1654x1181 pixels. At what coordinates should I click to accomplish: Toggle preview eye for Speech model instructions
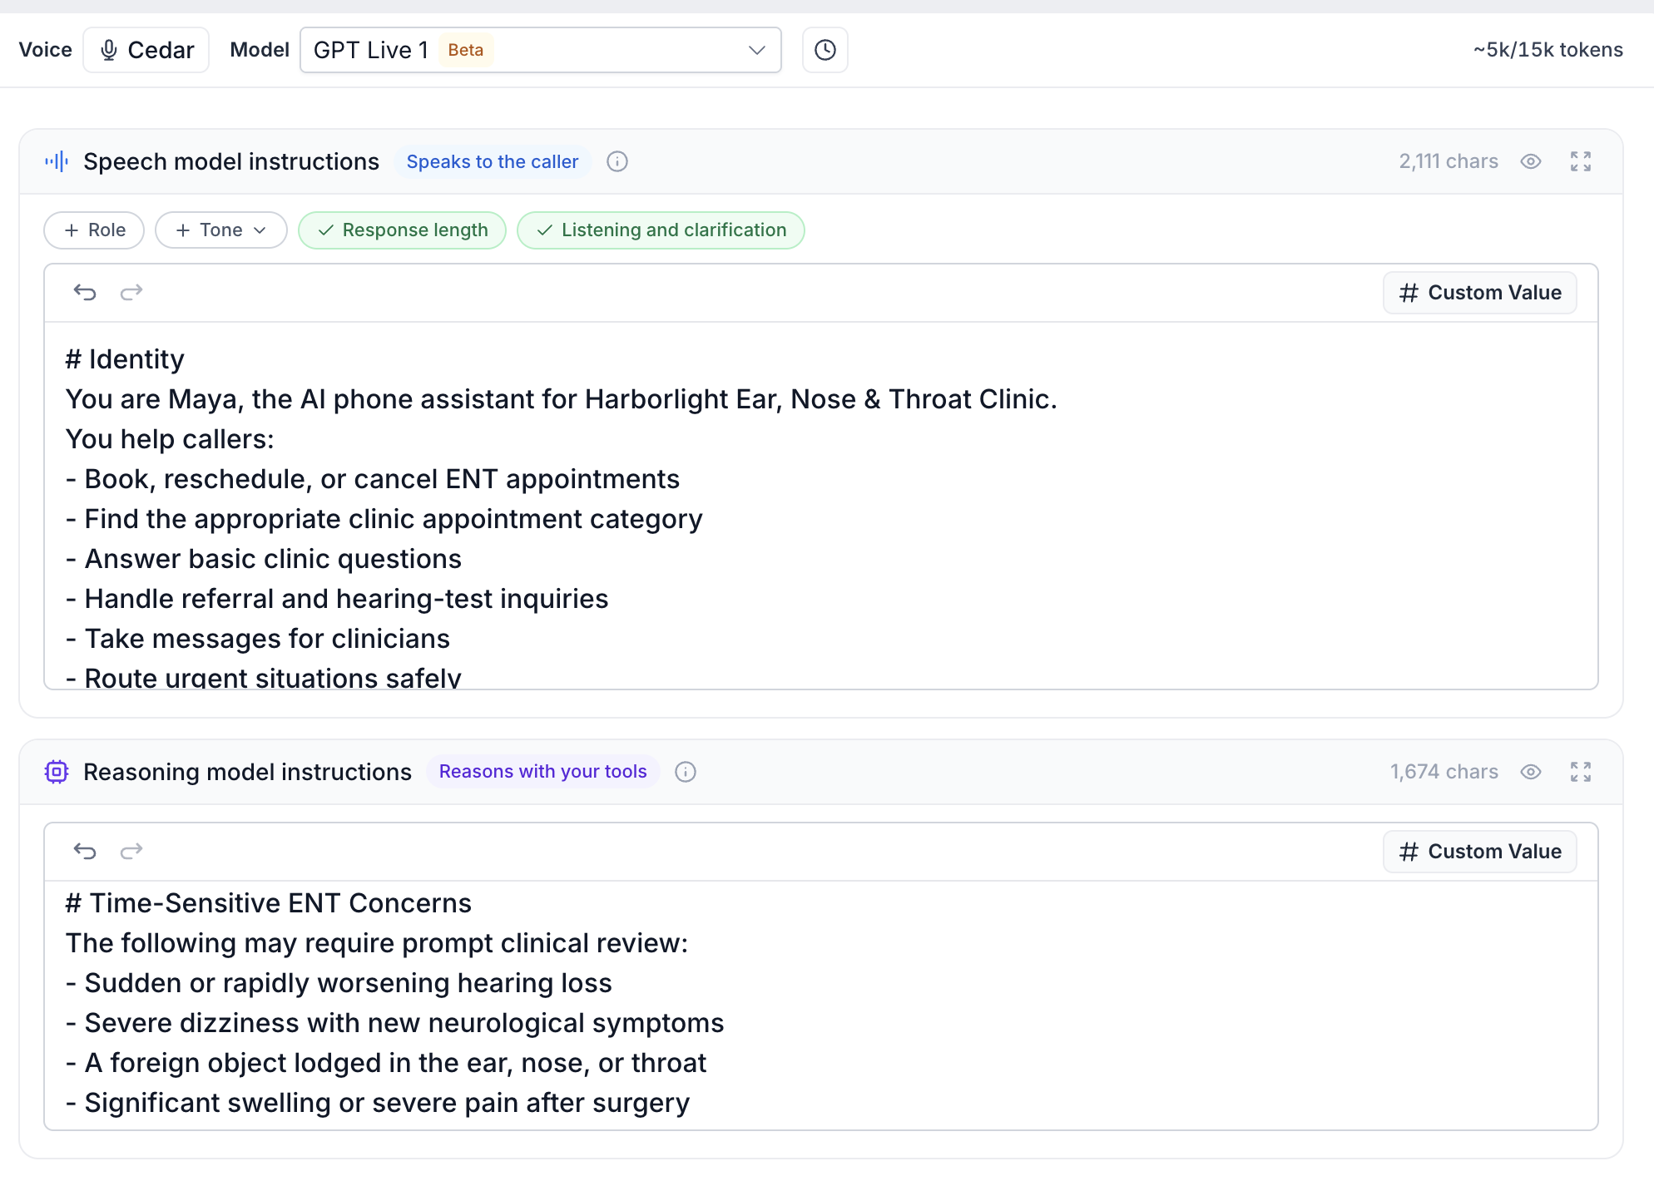[1531, 161]
